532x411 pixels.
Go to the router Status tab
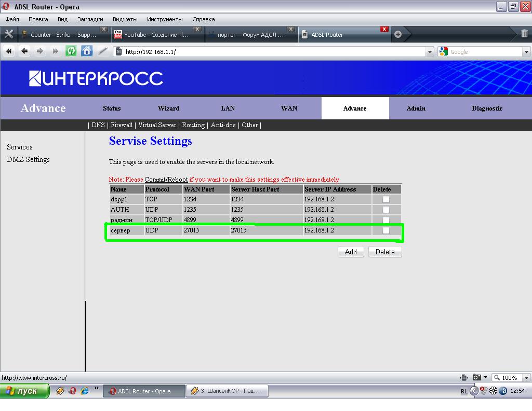(112, 108)
